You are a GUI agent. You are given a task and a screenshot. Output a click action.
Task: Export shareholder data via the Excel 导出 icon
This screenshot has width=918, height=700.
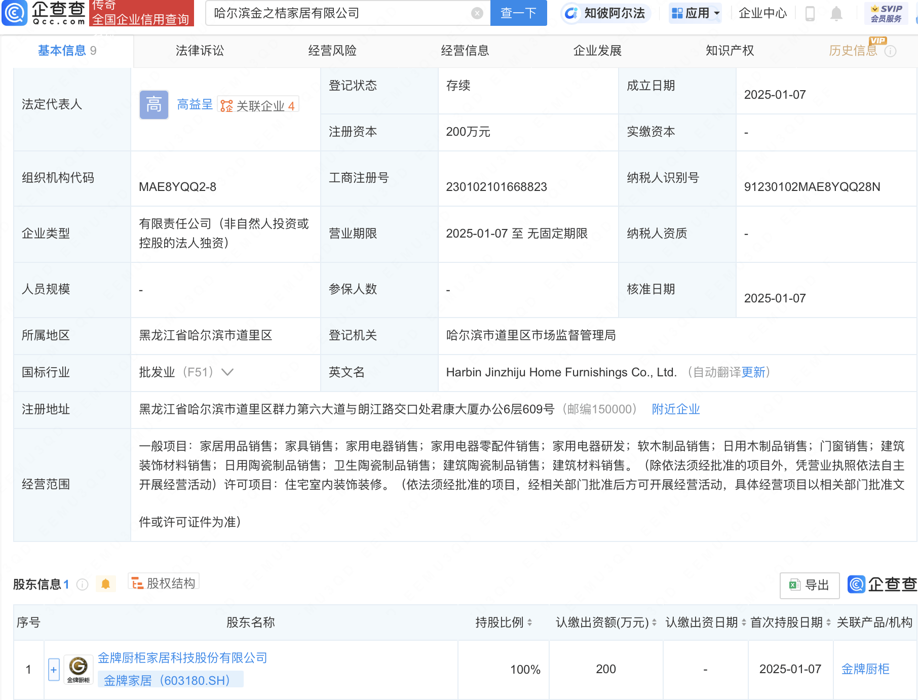click(x=809, y=585)
